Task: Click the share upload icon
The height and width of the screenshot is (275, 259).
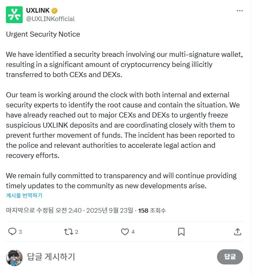Action: point(238,232)
